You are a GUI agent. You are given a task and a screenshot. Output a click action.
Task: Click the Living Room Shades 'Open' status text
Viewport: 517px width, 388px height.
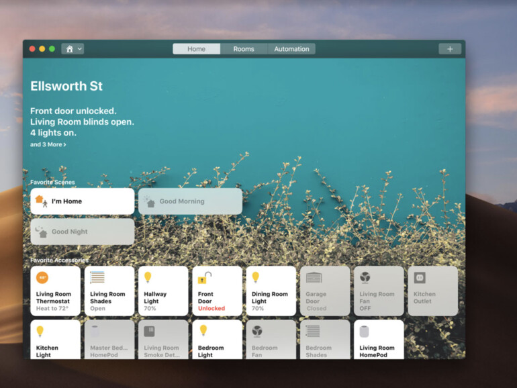[97, 309]
